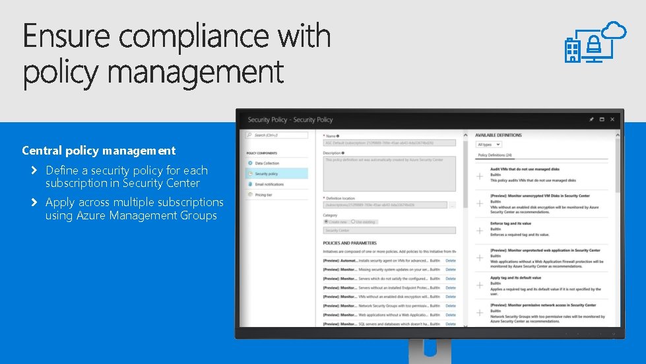Click the Name input field
Screen dimensions: 646x364
pyautogui.click(x=389, y=143)
